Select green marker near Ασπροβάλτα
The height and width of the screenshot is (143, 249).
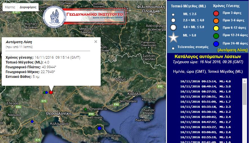(85, 109)
